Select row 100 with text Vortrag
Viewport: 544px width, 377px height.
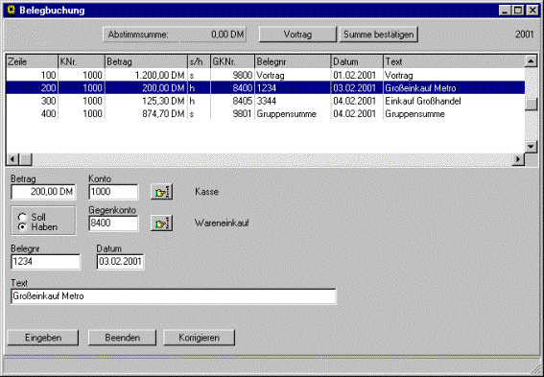coord(266,75)
